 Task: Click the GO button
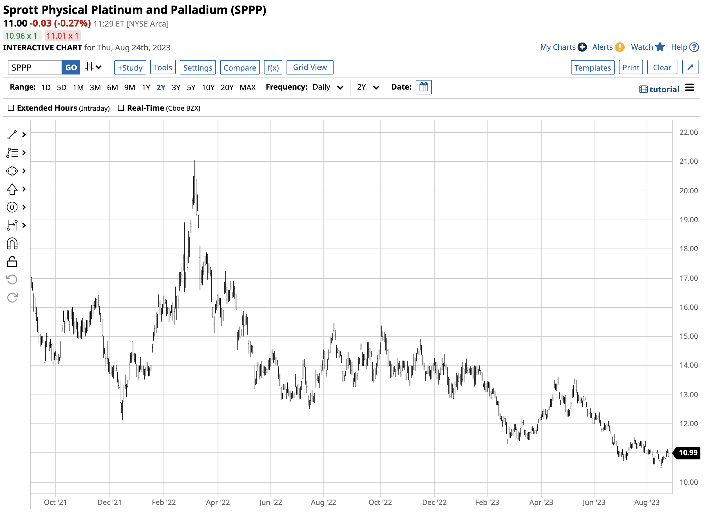click(x=71, y=67)
